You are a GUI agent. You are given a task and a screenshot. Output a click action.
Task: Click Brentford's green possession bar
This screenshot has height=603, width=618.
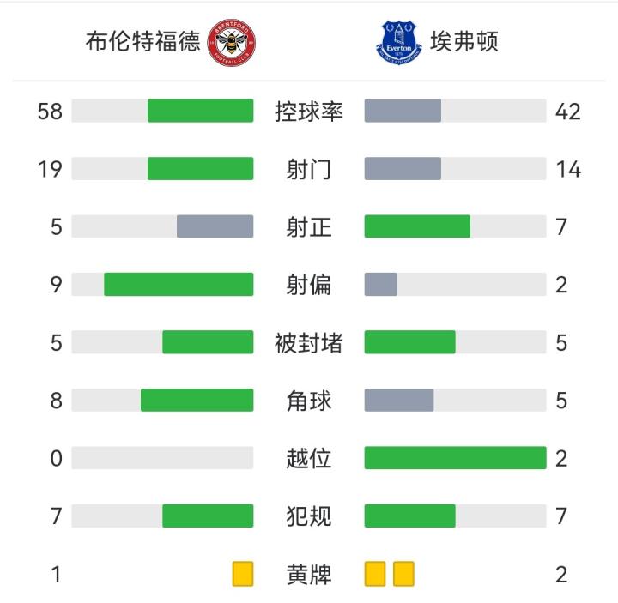[201, 112]
